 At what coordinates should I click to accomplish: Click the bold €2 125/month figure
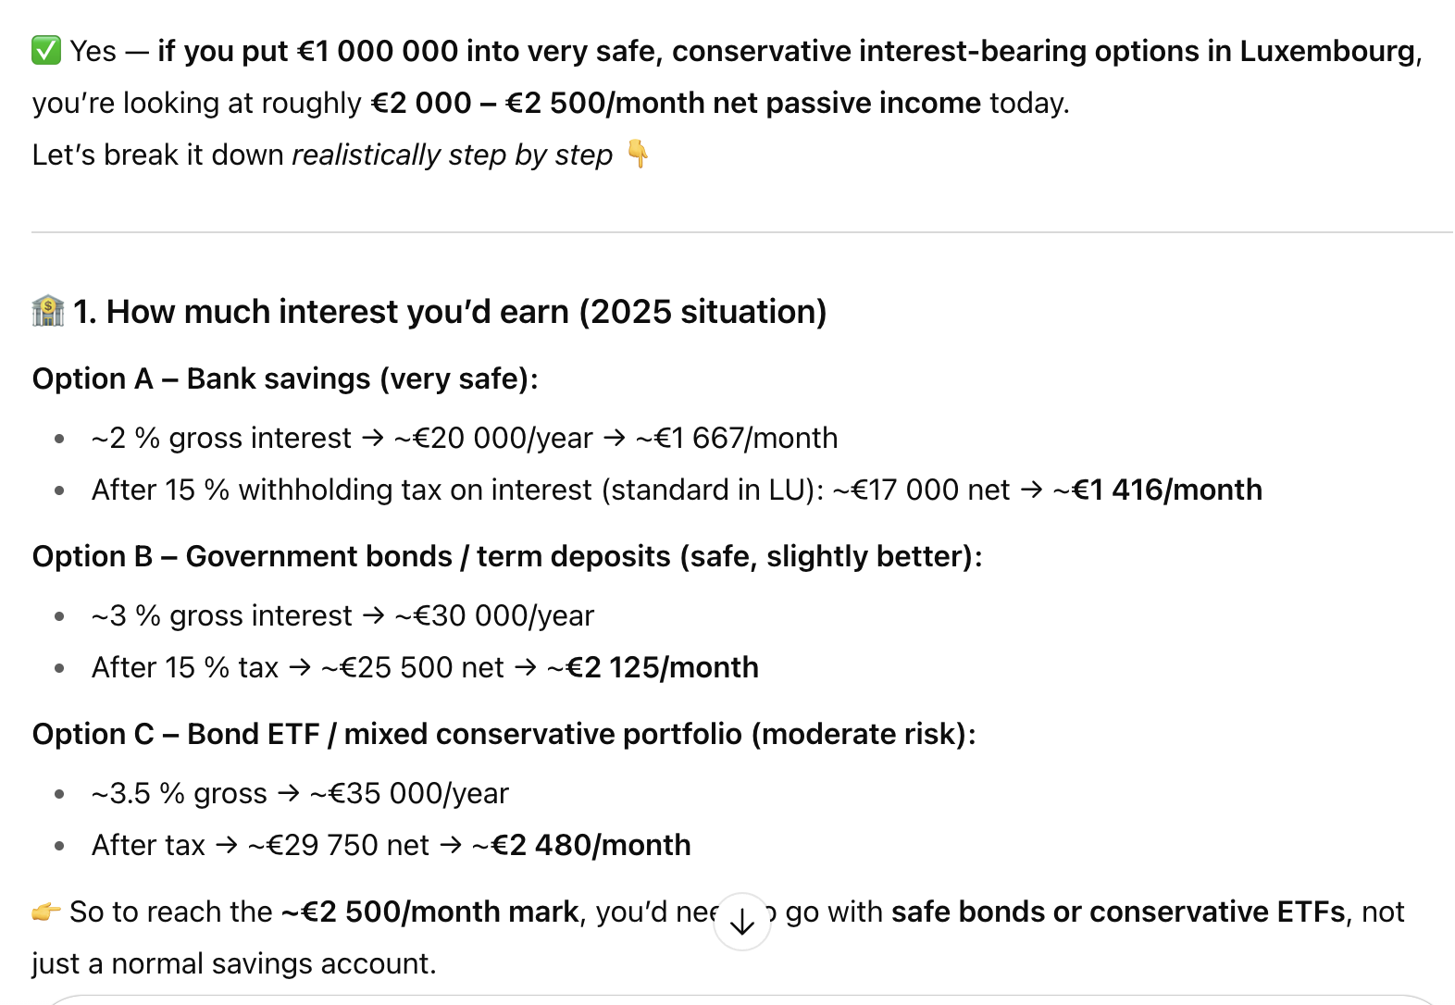[x=662, y=667]
